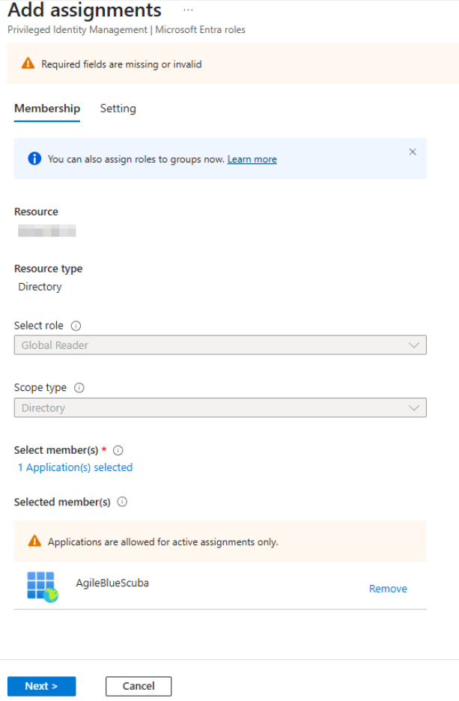Click info icon beside Select member(s)
The image size is (459, 701).
point(118,450)
